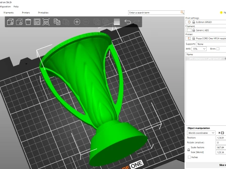Click the magnifier search icon
The height and width of the screenshot is (169, 226).
pyautogui.click(x=182, y=12)
